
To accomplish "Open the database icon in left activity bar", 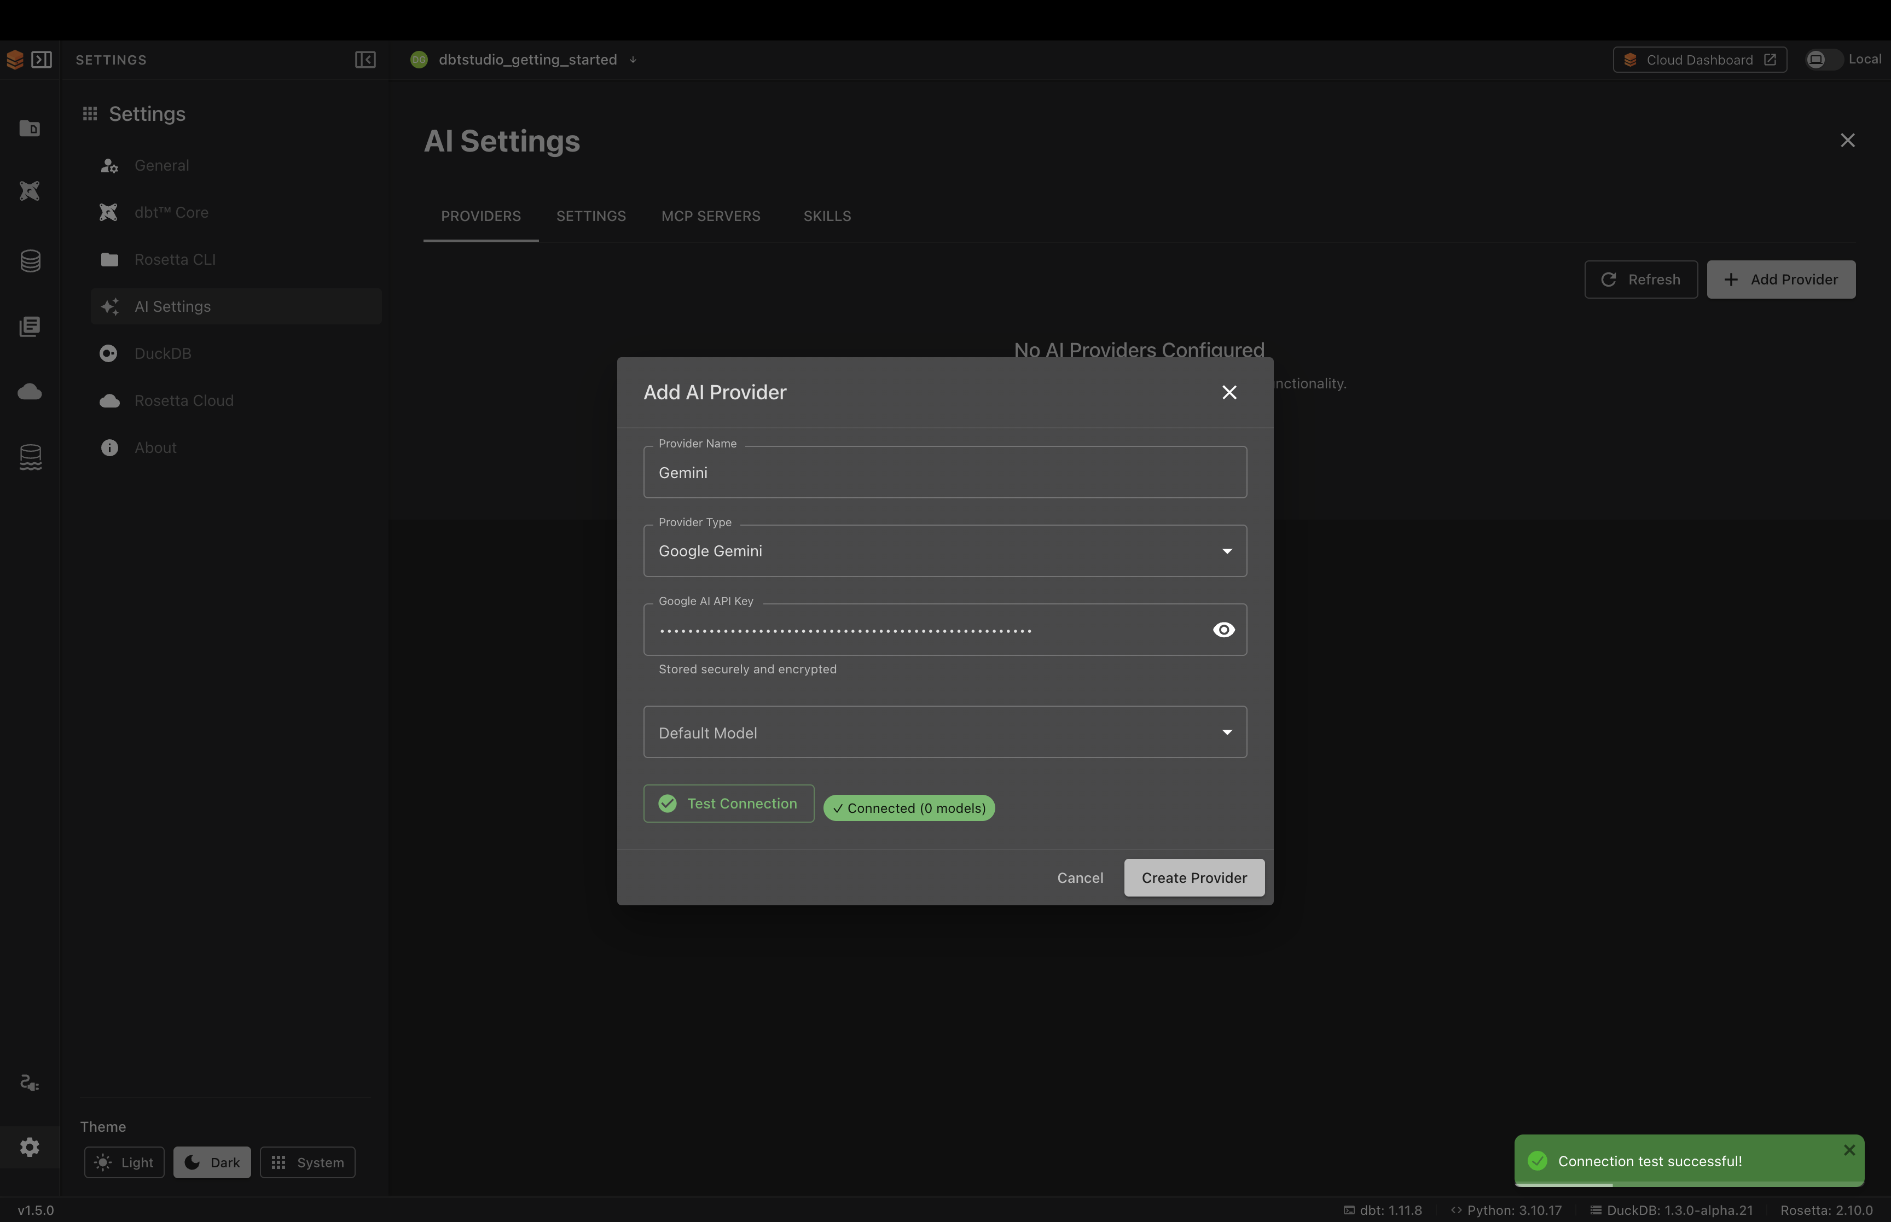I will (x=30, y=260).
